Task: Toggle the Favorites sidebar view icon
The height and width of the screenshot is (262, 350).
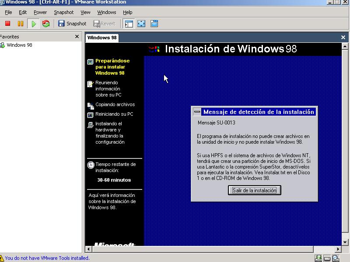Action: (x=129, y=24)
